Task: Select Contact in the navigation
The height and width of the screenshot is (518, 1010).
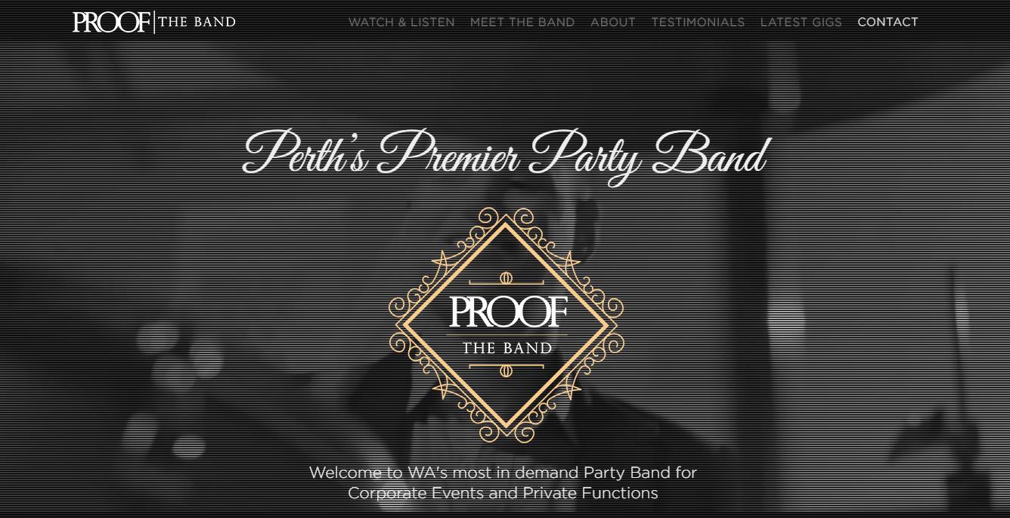Action: 888,22
